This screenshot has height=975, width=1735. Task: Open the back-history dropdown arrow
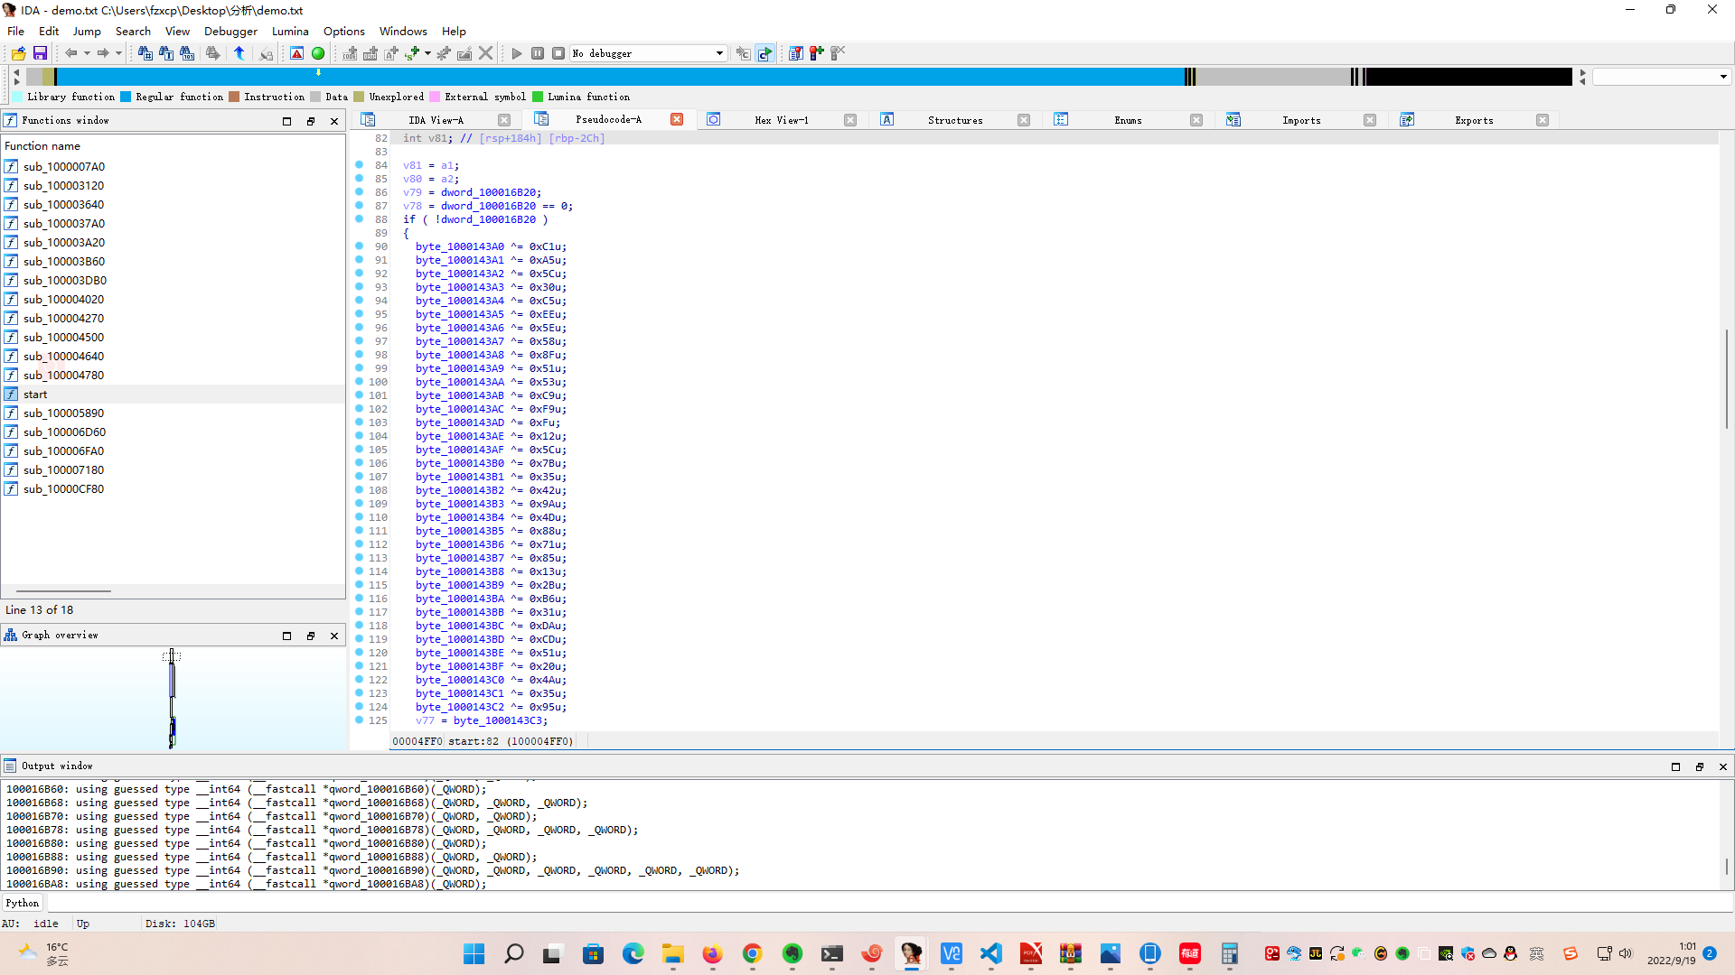[x=87, y=53]
